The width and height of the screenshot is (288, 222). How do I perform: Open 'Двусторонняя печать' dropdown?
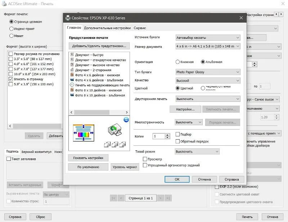208,99
